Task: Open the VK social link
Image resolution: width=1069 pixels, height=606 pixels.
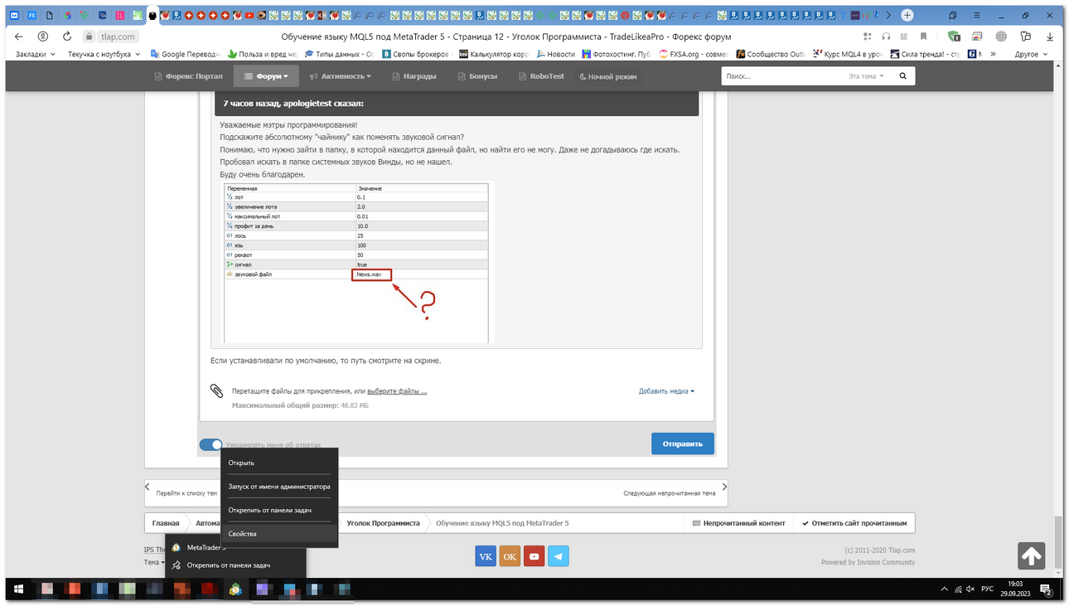Action: click(486, 556)
